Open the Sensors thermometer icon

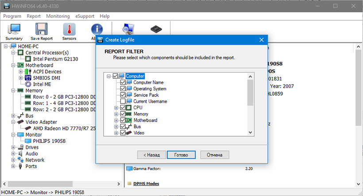(x=69, y=29)
